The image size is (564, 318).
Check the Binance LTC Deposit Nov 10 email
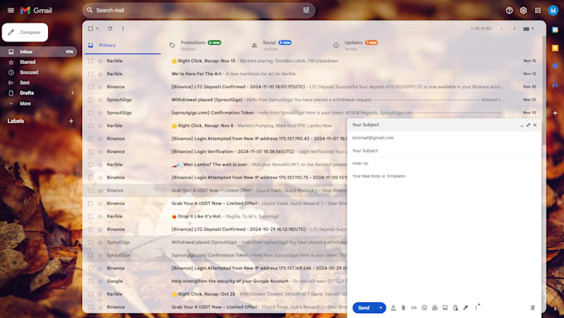point(90,87)
